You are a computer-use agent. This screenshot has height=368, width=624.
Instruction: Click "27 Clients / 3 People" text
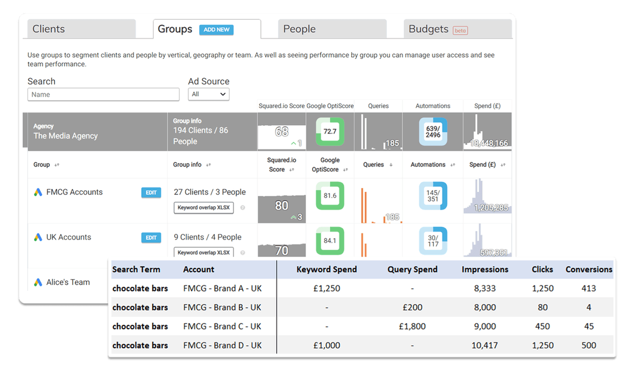tap(210, 192)
